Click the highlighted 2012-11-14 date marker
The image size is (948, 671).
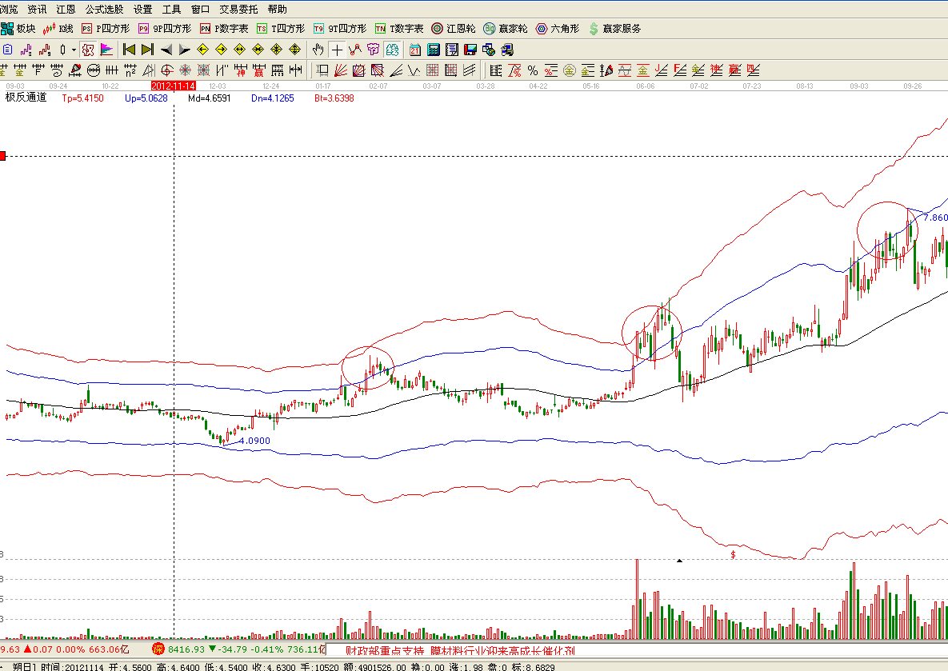coord(174,86)
